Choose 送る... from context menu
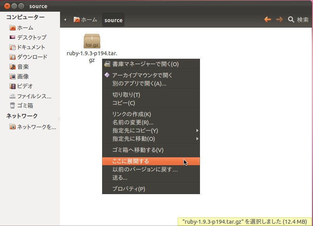 click(151, 178)
